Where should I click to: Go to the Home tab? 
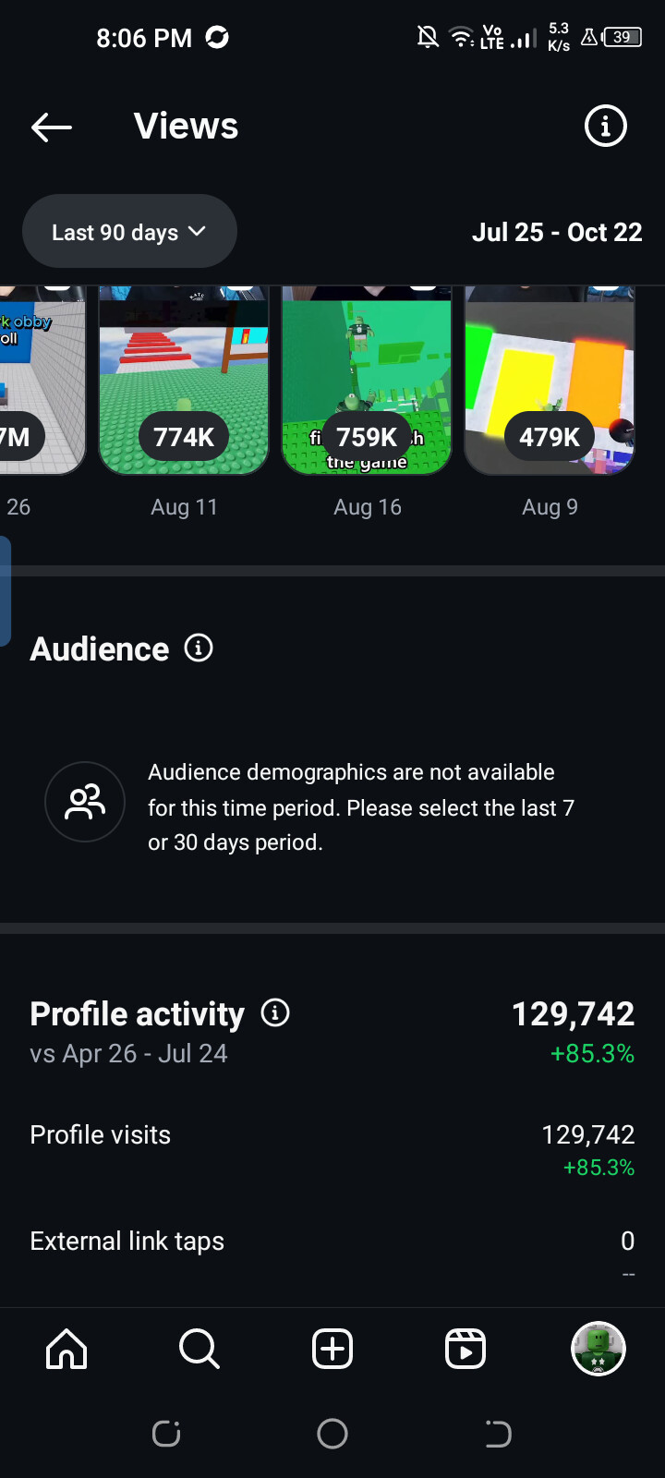66,1349
